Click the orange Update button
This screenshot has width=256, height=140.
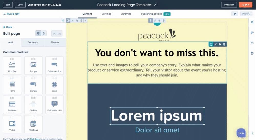pyautogui.click(x=246, y=5)
